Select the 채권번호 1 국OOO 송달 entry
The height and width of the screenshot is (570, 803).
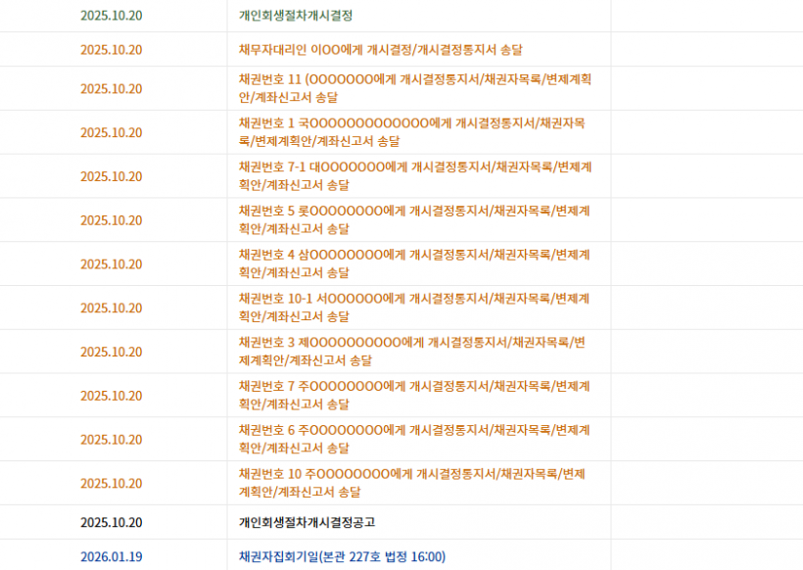pos(411,132)
